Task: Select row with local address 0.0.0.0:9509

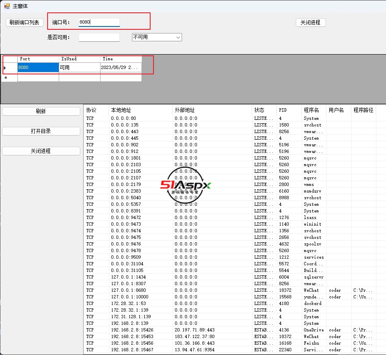Action: pos(230,257)
